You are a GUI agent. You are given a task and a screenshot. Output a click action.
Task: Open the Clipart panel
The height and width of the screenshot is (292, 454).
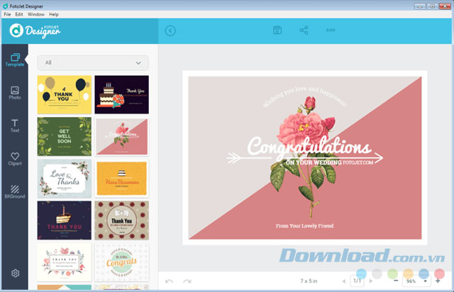point(15,159)
